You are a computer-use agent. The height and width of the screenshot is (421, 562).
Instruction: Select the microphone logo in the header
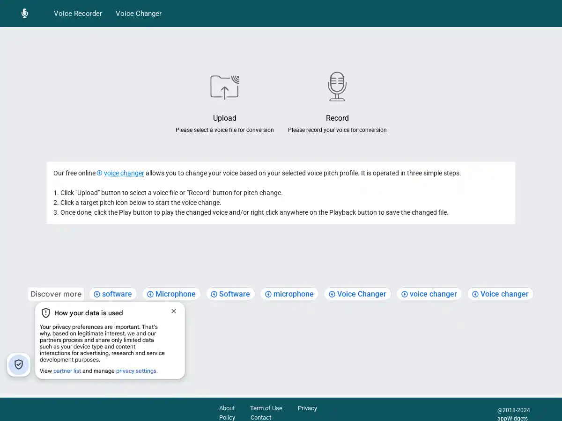(24, 13)
